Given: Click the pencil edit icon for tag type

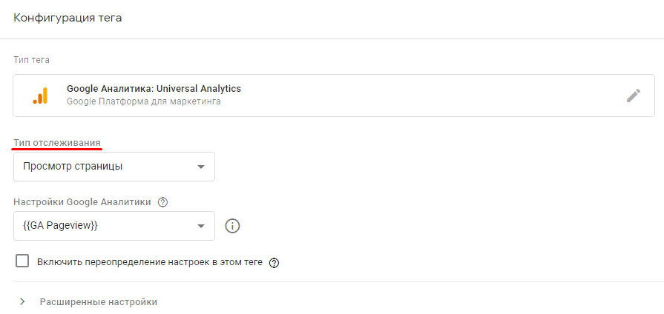Looking at the screenshot, I should pyautogui.click(x=633, y=96).
